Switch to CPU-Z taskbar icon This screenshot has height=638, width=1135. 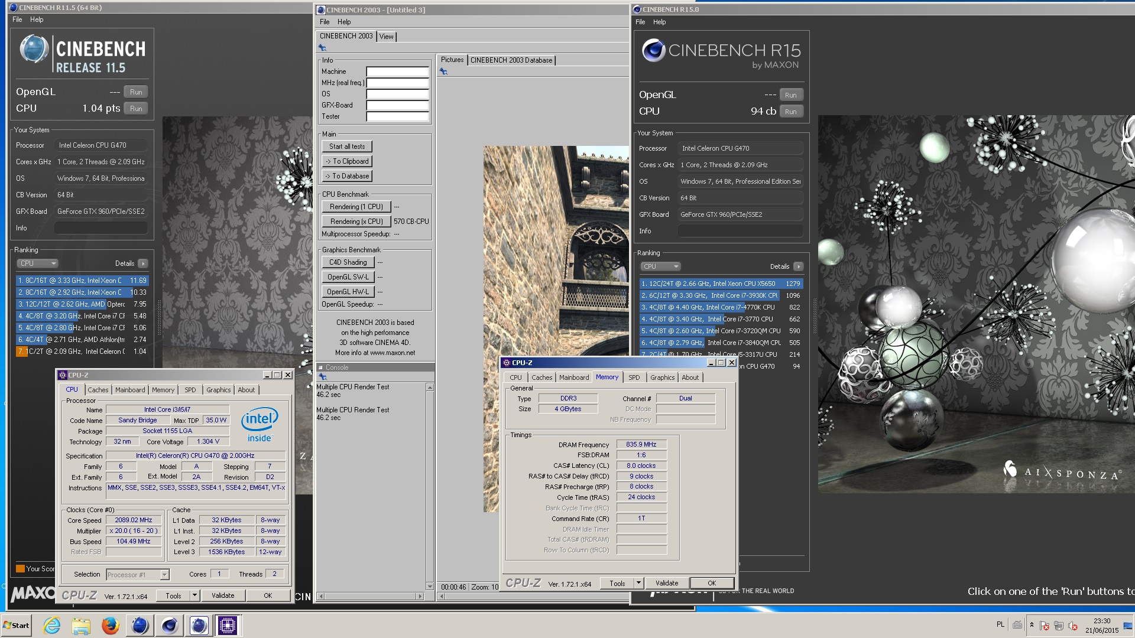(228, 626)
